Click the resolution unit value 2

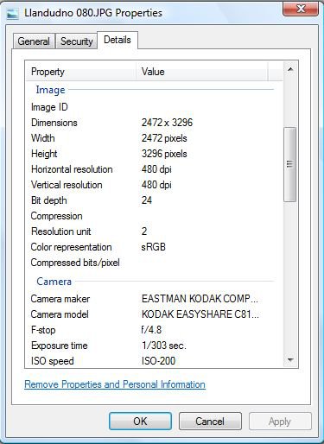(x=144, y=232)
